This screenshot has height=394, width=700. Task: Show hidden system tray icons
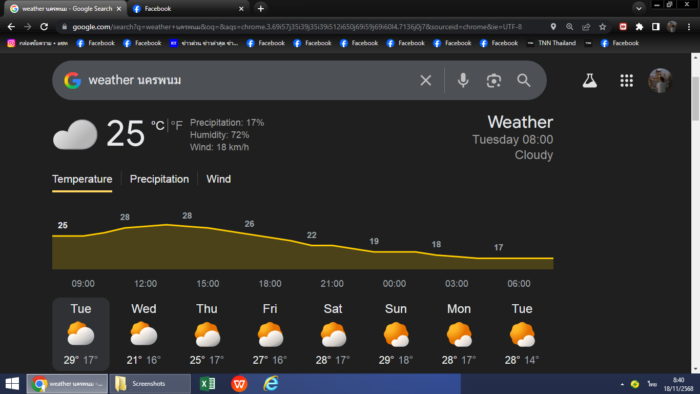pyautogui.click(x=622, y=384)
